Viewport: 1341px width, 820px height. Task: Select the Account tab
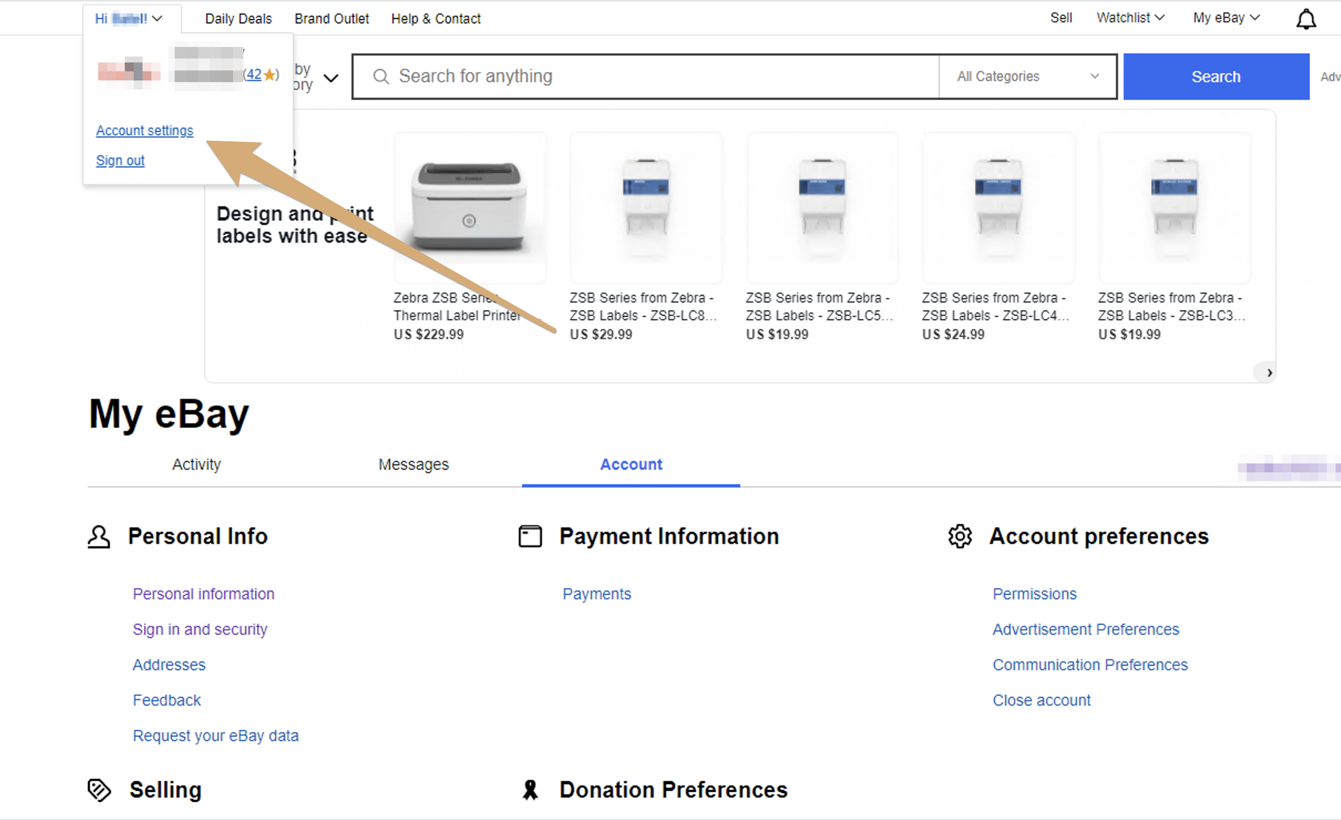click(631, 464)
